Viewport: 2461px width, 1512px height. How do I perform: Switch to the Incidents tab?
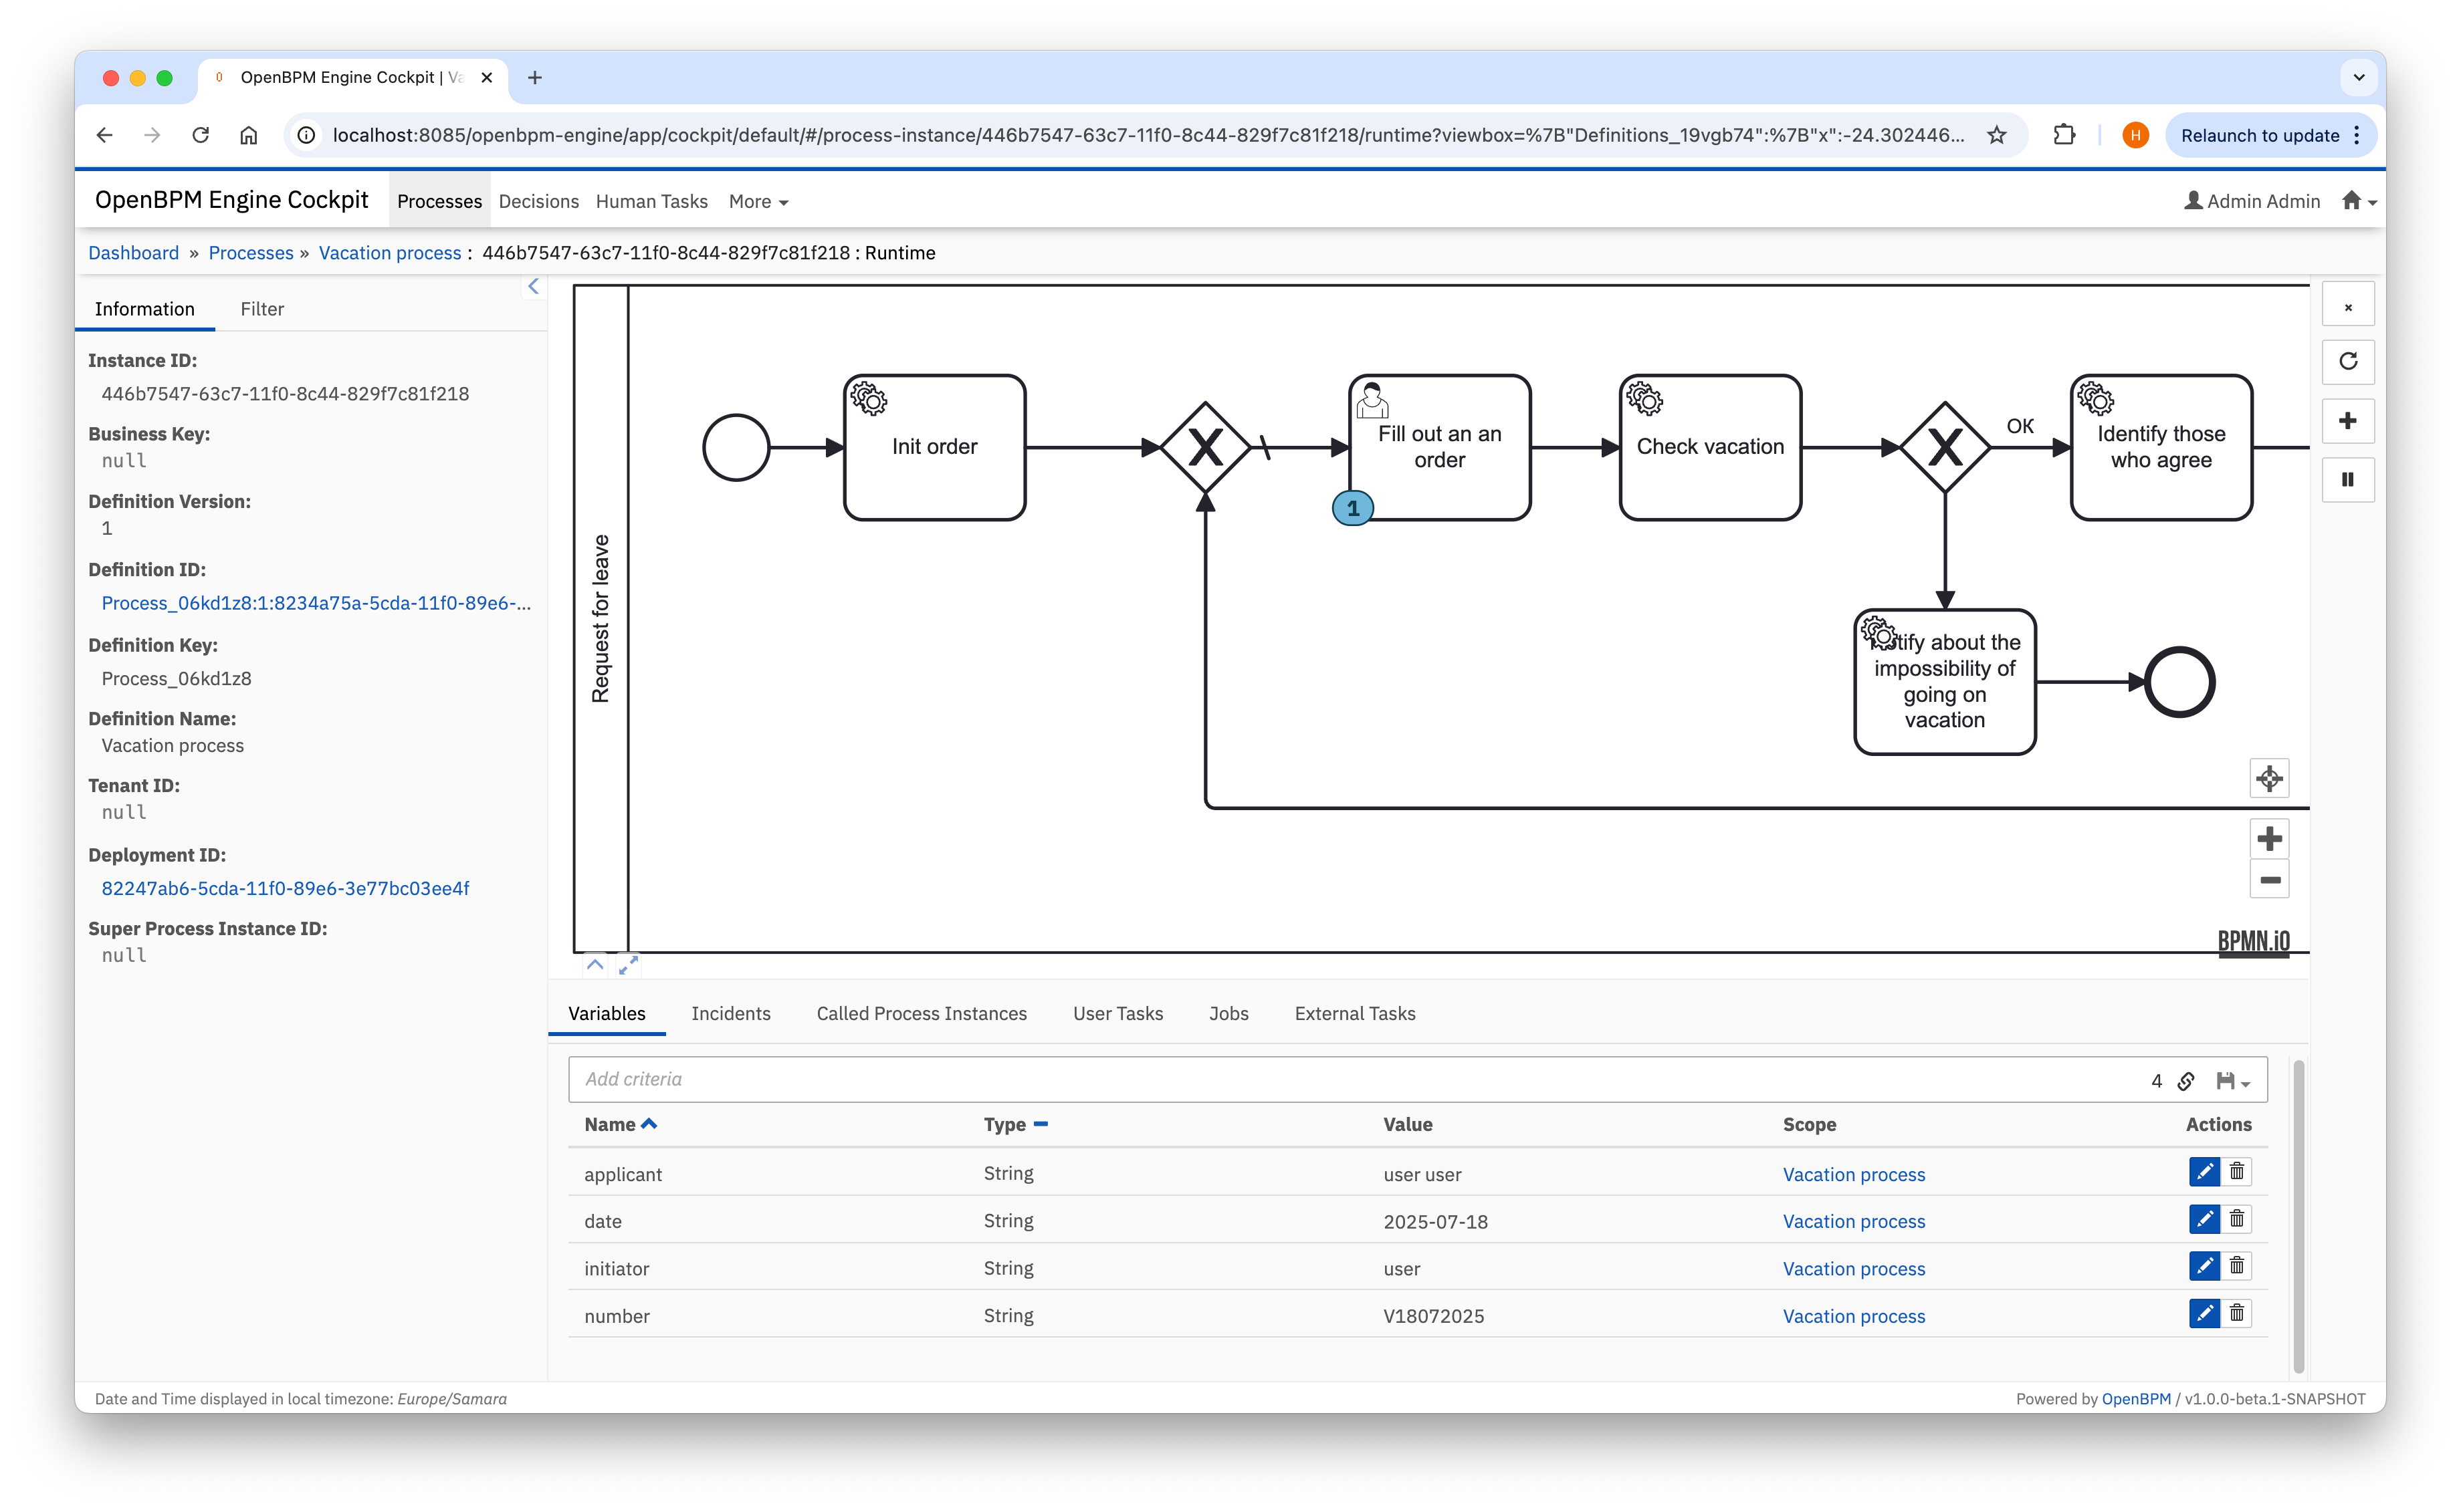730,1013
